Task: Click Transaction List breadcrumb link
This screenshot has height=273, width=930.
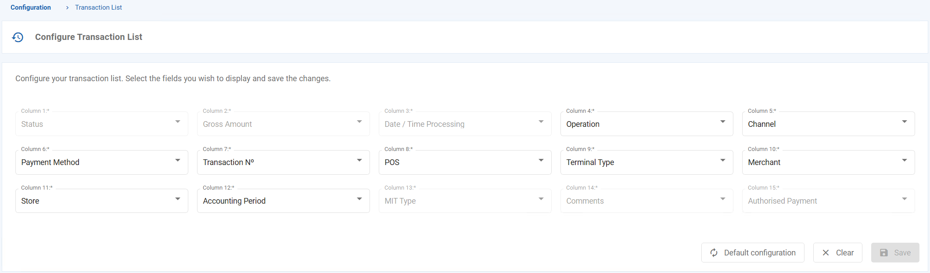Action: 98,7
